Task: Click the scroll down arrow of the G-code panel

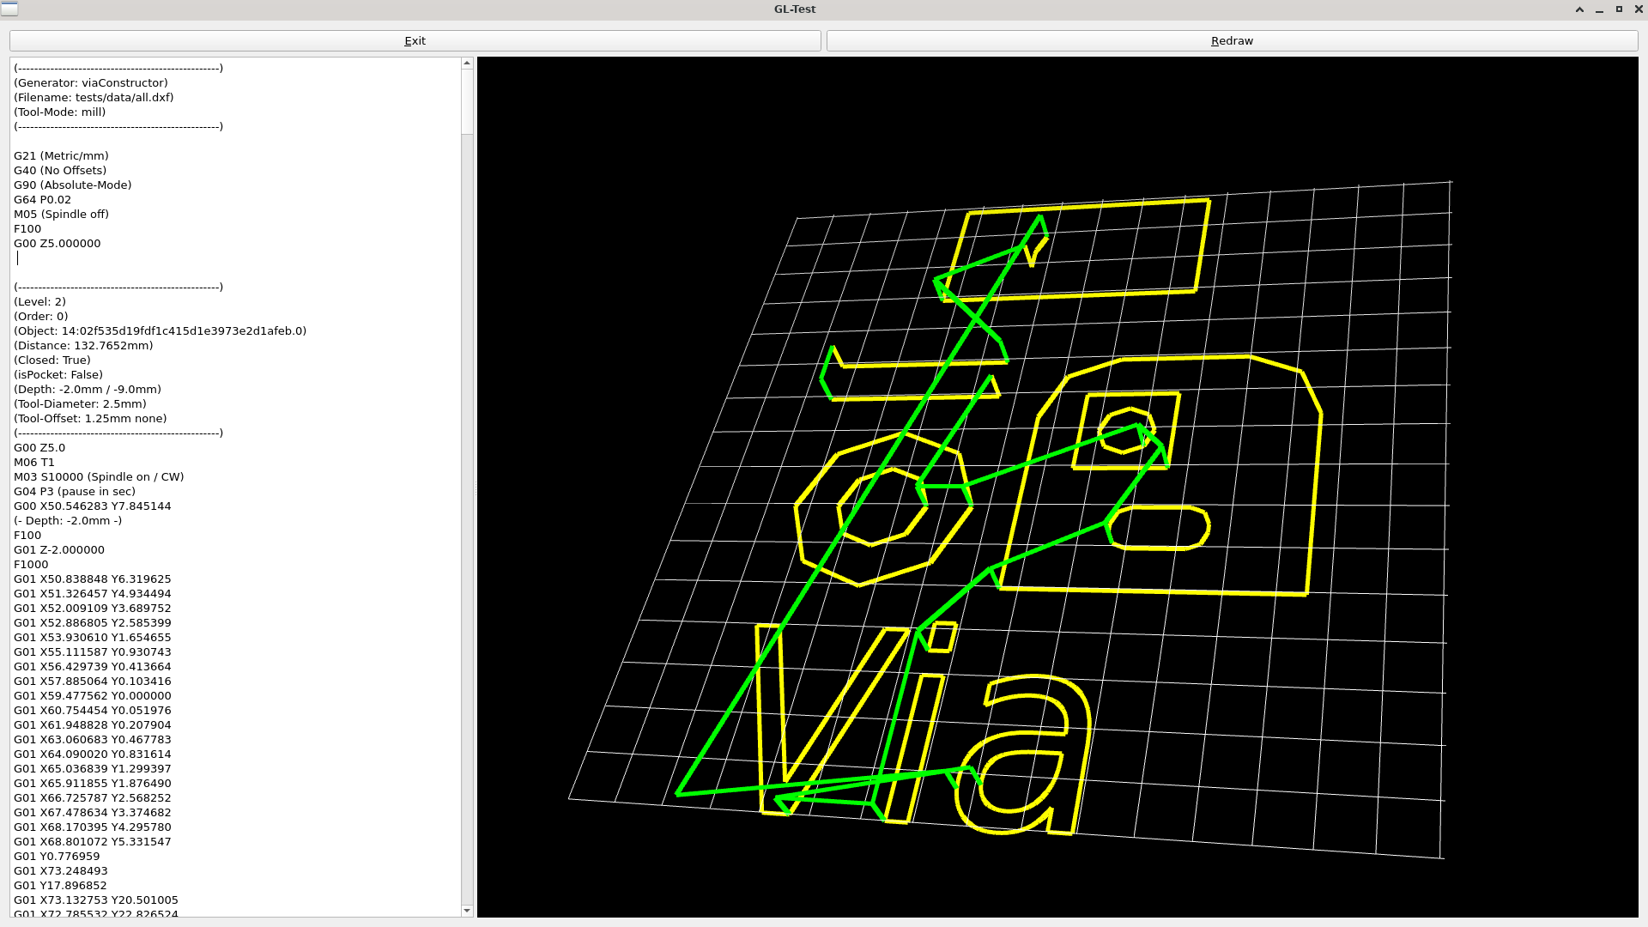Action: point(467,911)
